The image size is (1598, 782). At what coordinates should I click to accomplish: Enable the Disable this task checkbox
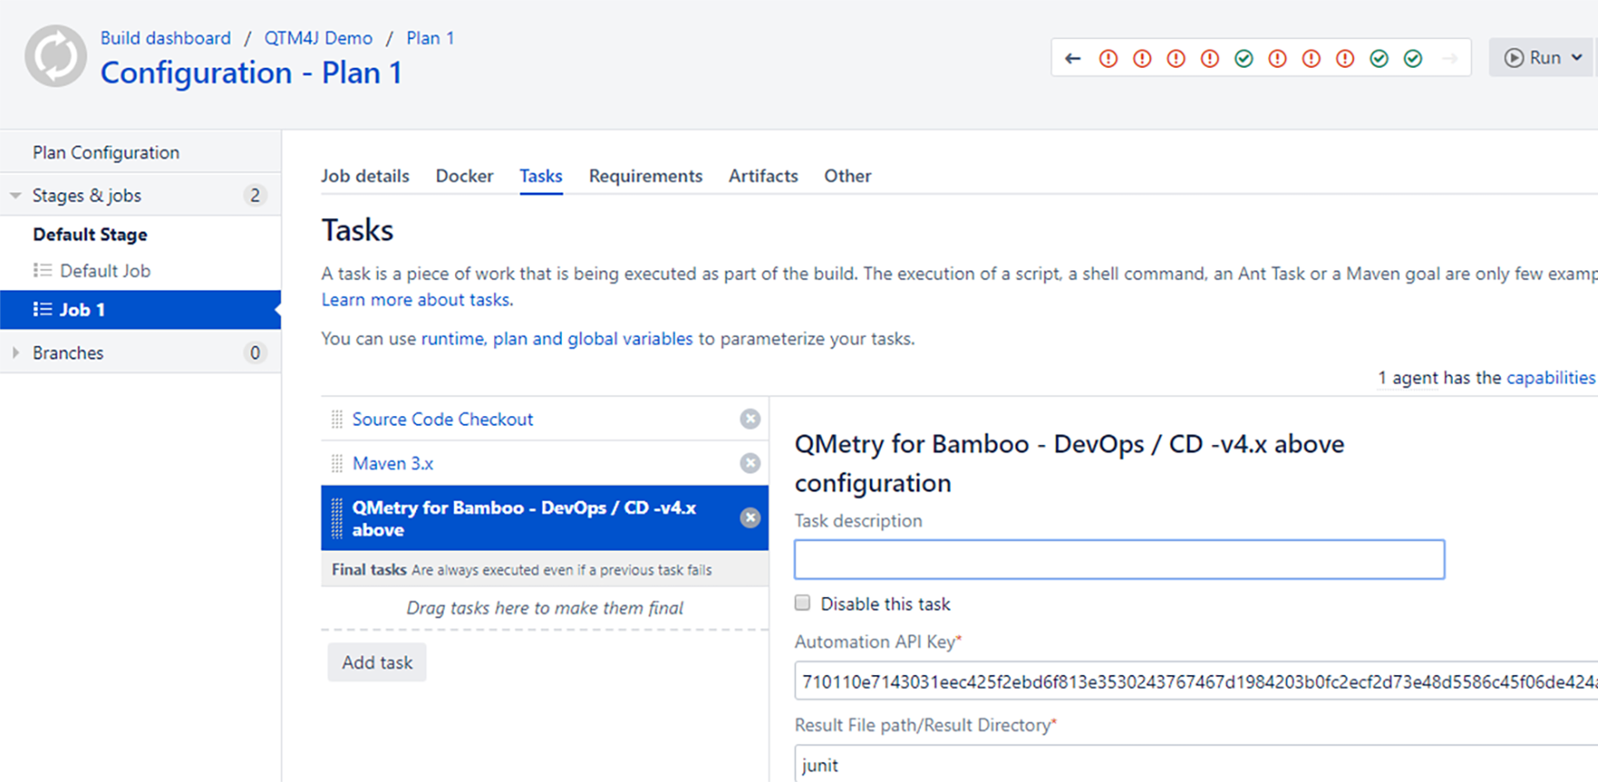(802, 603)
